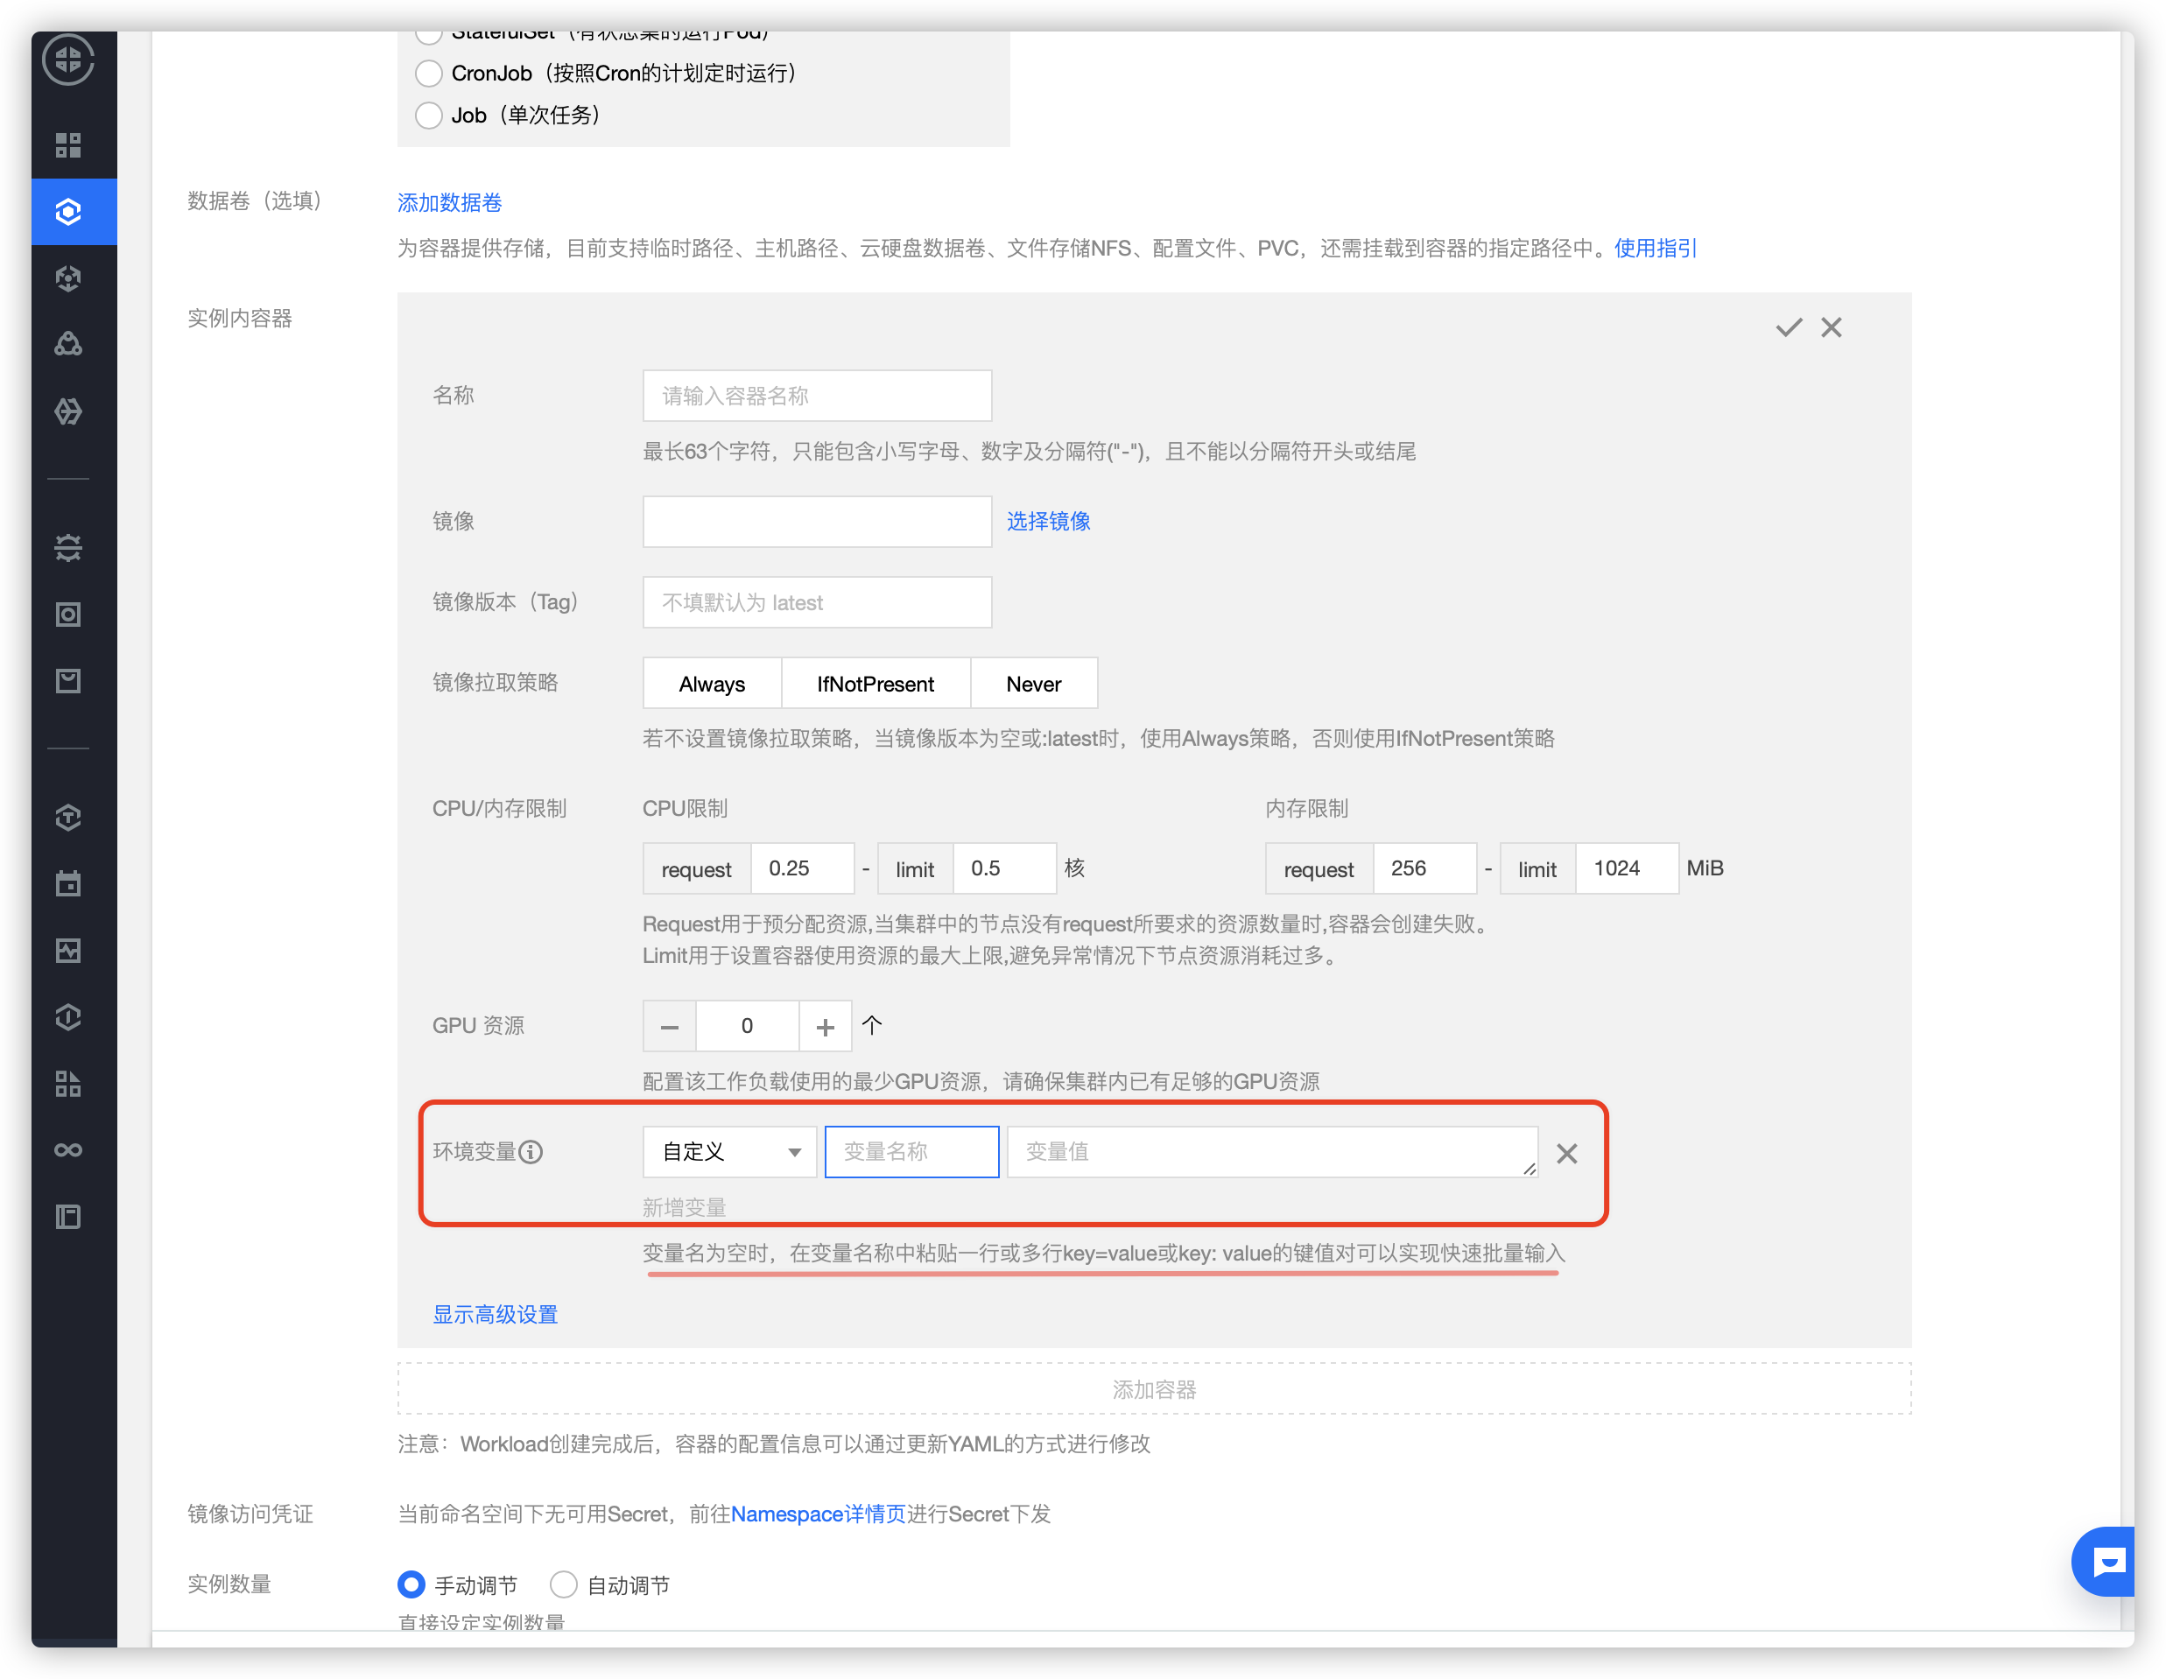2166x1679 pixels.
Task: Edit the memory limit value 1024
Action: pyautogui.click(x=1628, y=868)
